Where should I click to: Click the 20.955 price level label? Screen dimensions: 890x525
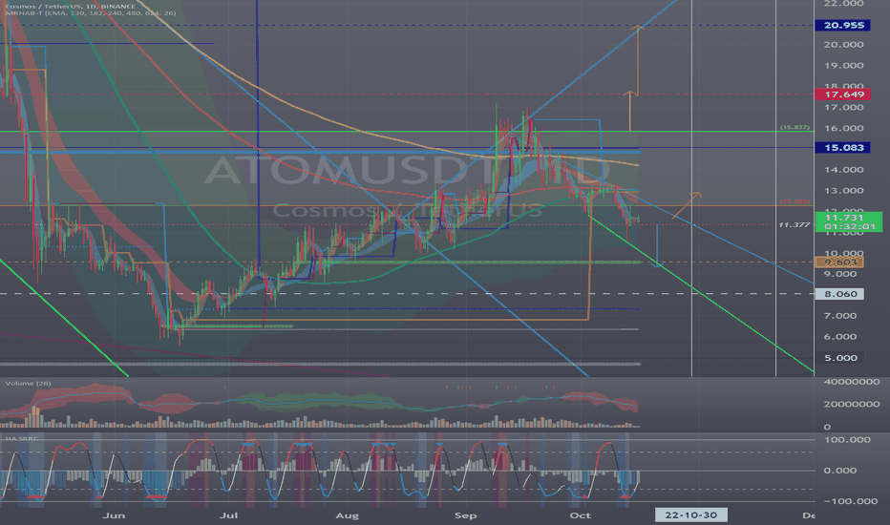843,25
